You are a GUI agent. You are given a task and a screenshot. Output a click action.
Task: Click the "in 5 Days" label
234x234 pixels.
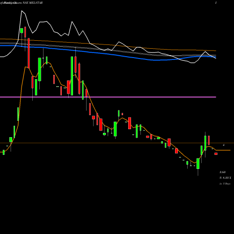click(225, 184)
